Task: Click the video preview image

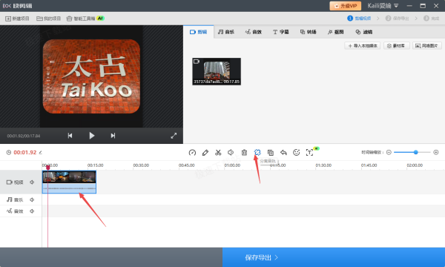Action: [91, 76]
